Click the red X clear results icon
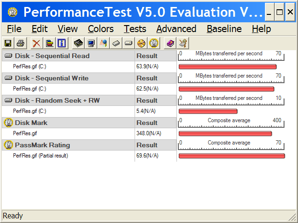Image resolution: width=298 pixels, height=223 pixels. (x=36, y=43)
